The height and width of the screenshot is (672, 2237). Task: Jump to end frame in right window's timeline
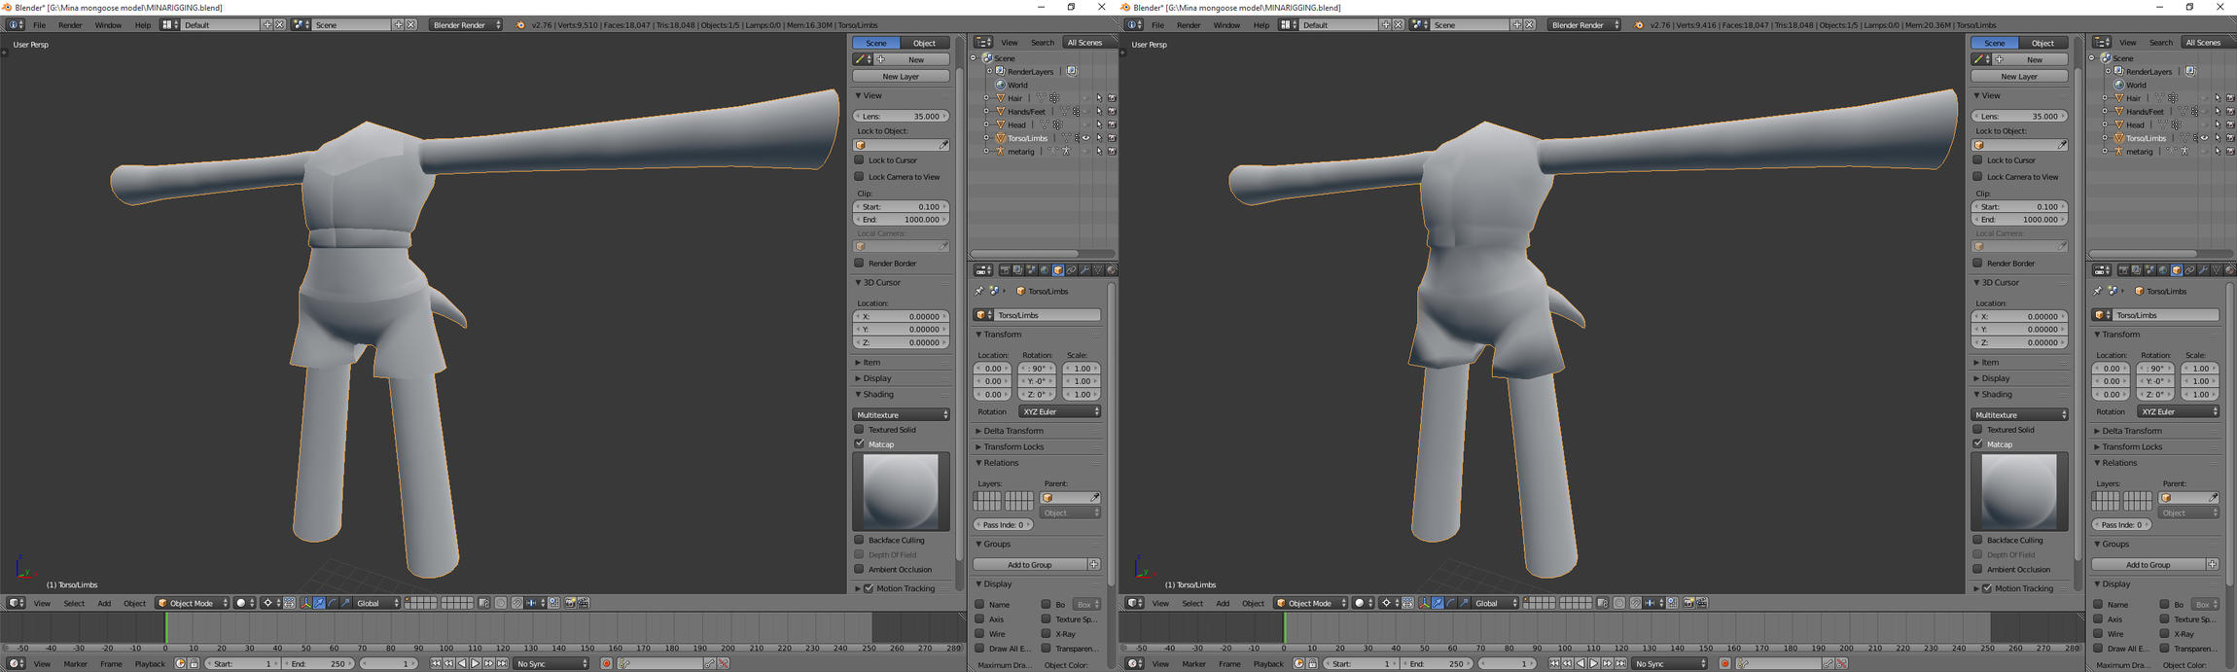coord(1620,663)
